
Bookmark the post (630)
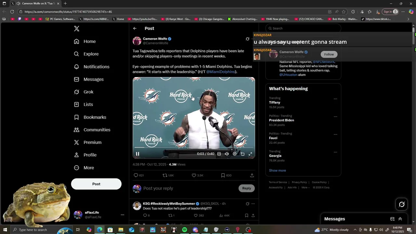(226, 175)
